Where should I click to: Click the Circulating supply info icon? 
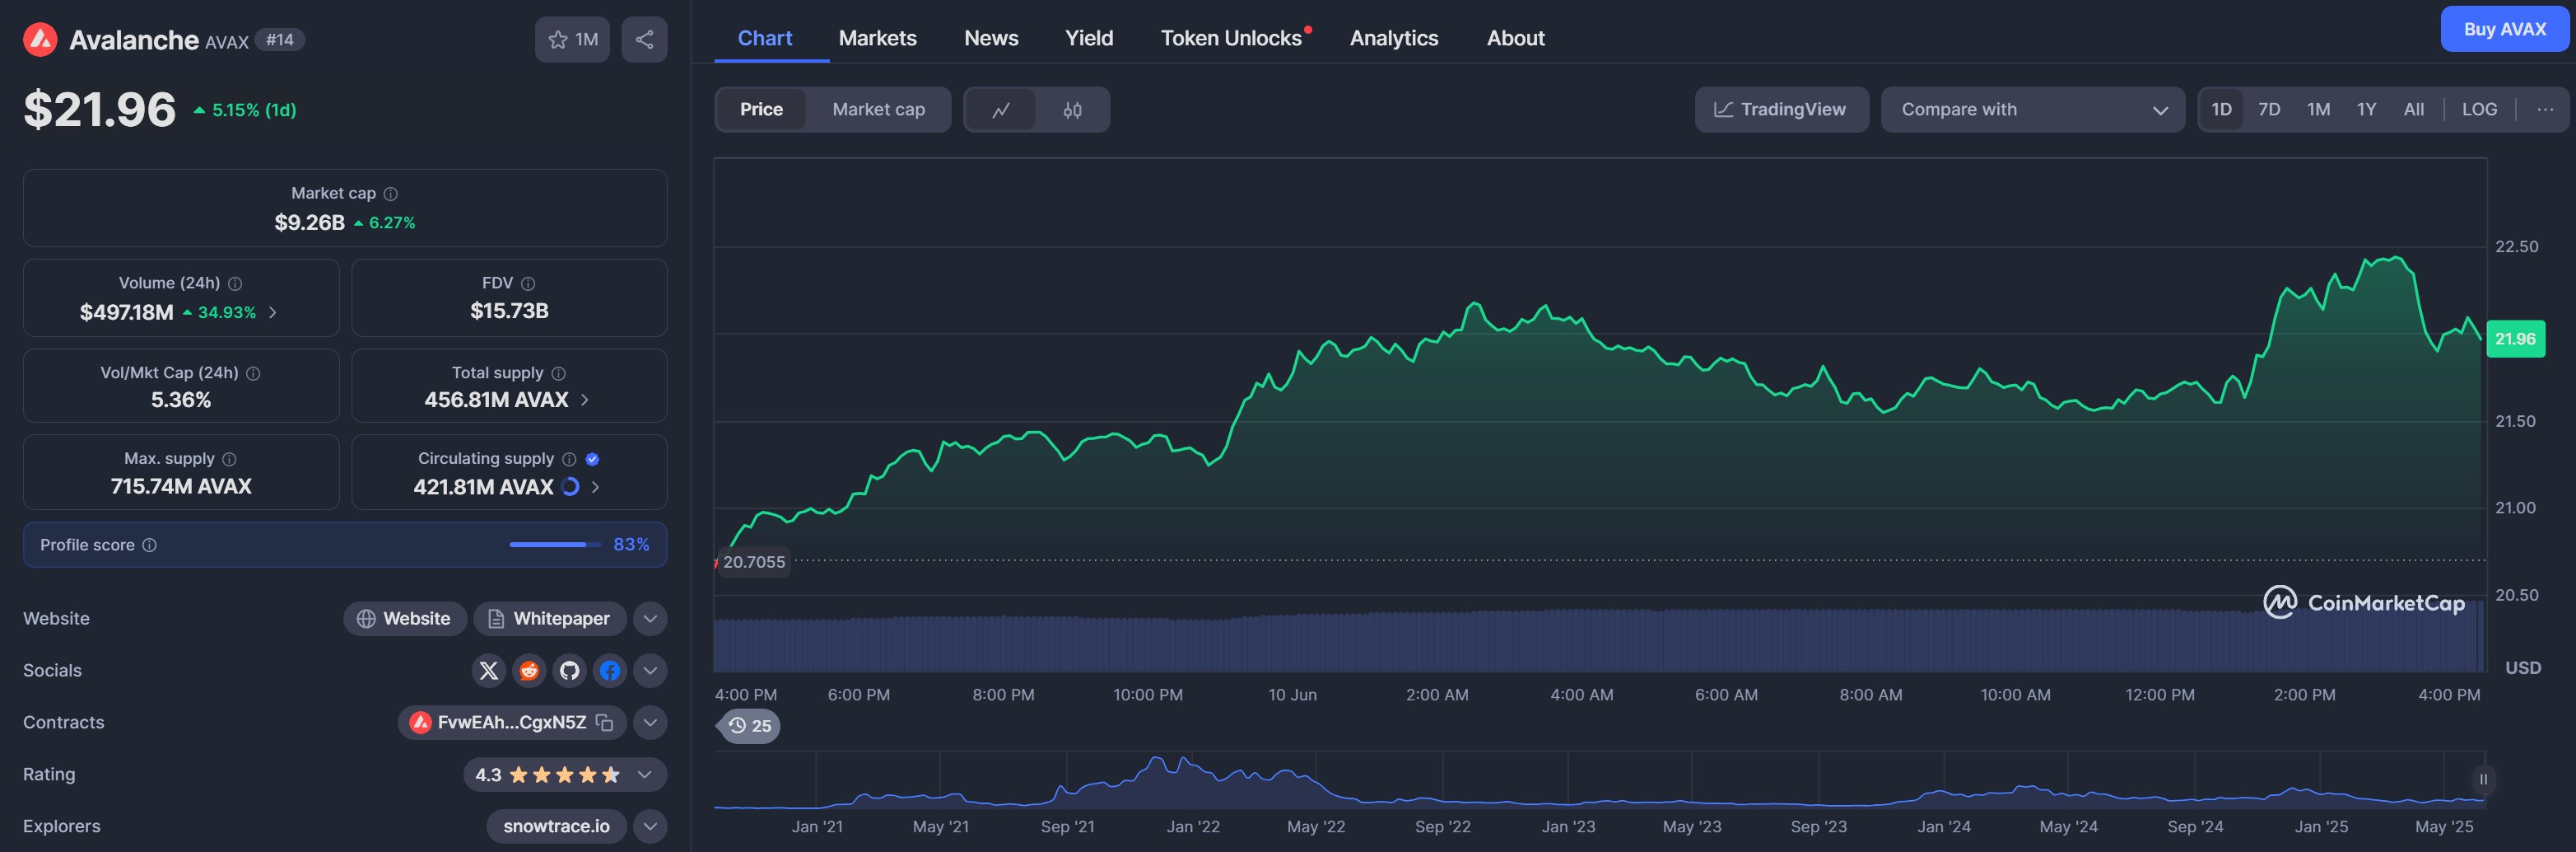(569, 460)
